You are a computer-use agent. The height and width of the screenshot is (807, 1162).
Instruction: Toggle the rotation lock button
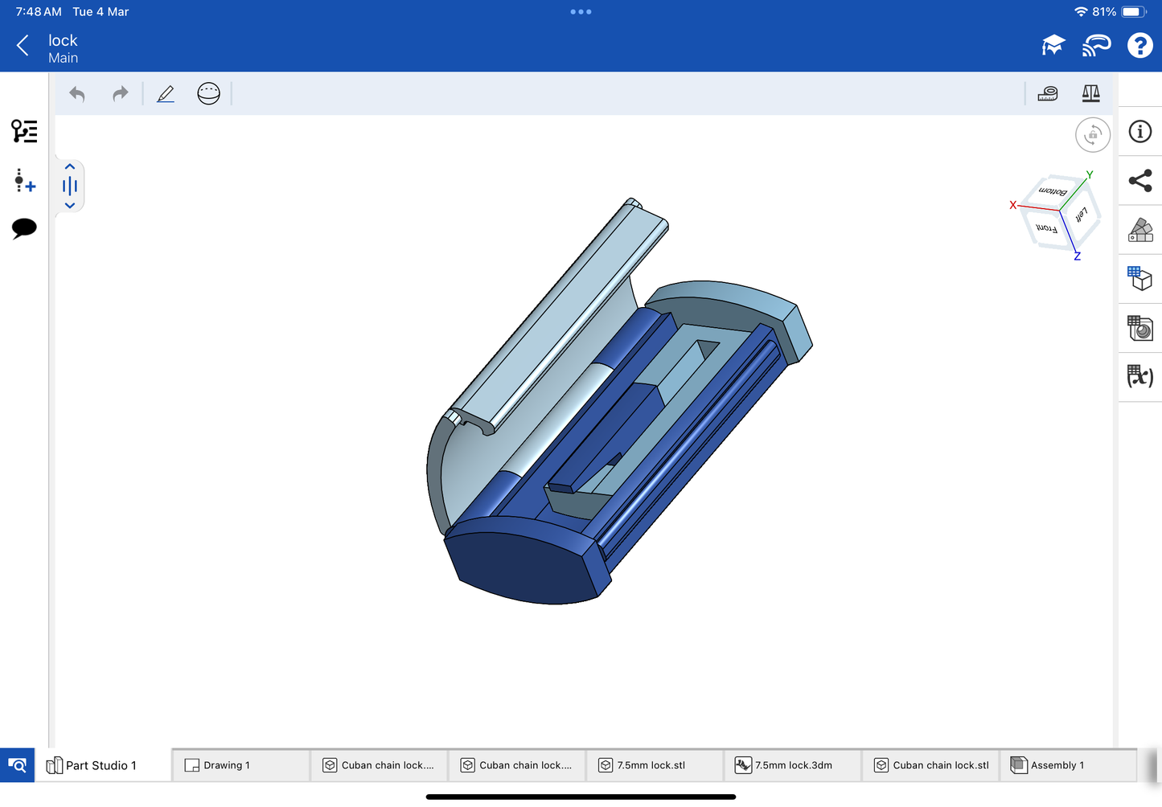point(1092,135)
